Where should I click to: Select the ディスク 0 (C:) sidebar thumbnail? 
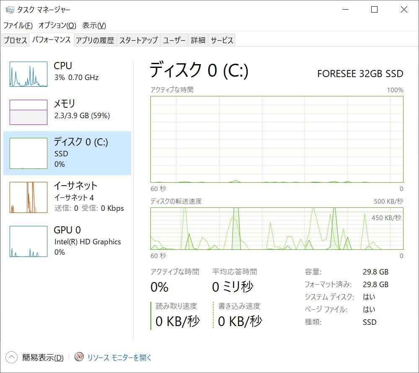[28, 153]
